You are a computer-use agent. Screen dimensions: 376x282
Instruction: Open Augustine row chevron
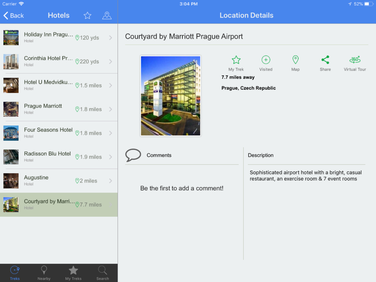[x=111, y=181]
